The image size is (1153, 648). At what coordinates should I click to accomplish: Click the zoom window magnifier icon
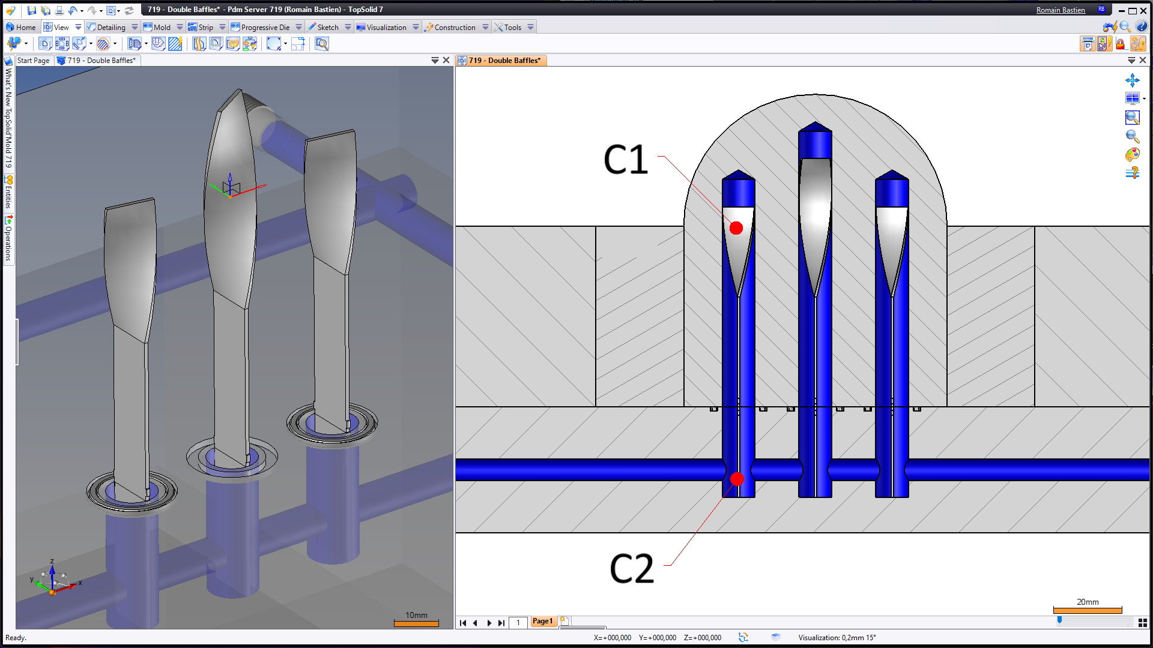(1132, 118)
